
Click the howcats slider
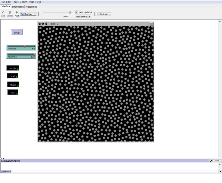[21, 47]
